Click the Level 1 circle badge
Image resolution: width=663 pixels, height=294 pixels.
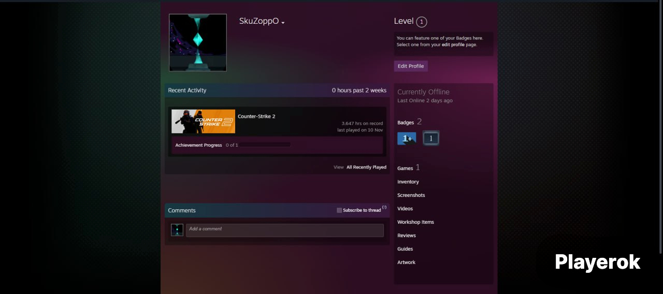tap(422, 22)
